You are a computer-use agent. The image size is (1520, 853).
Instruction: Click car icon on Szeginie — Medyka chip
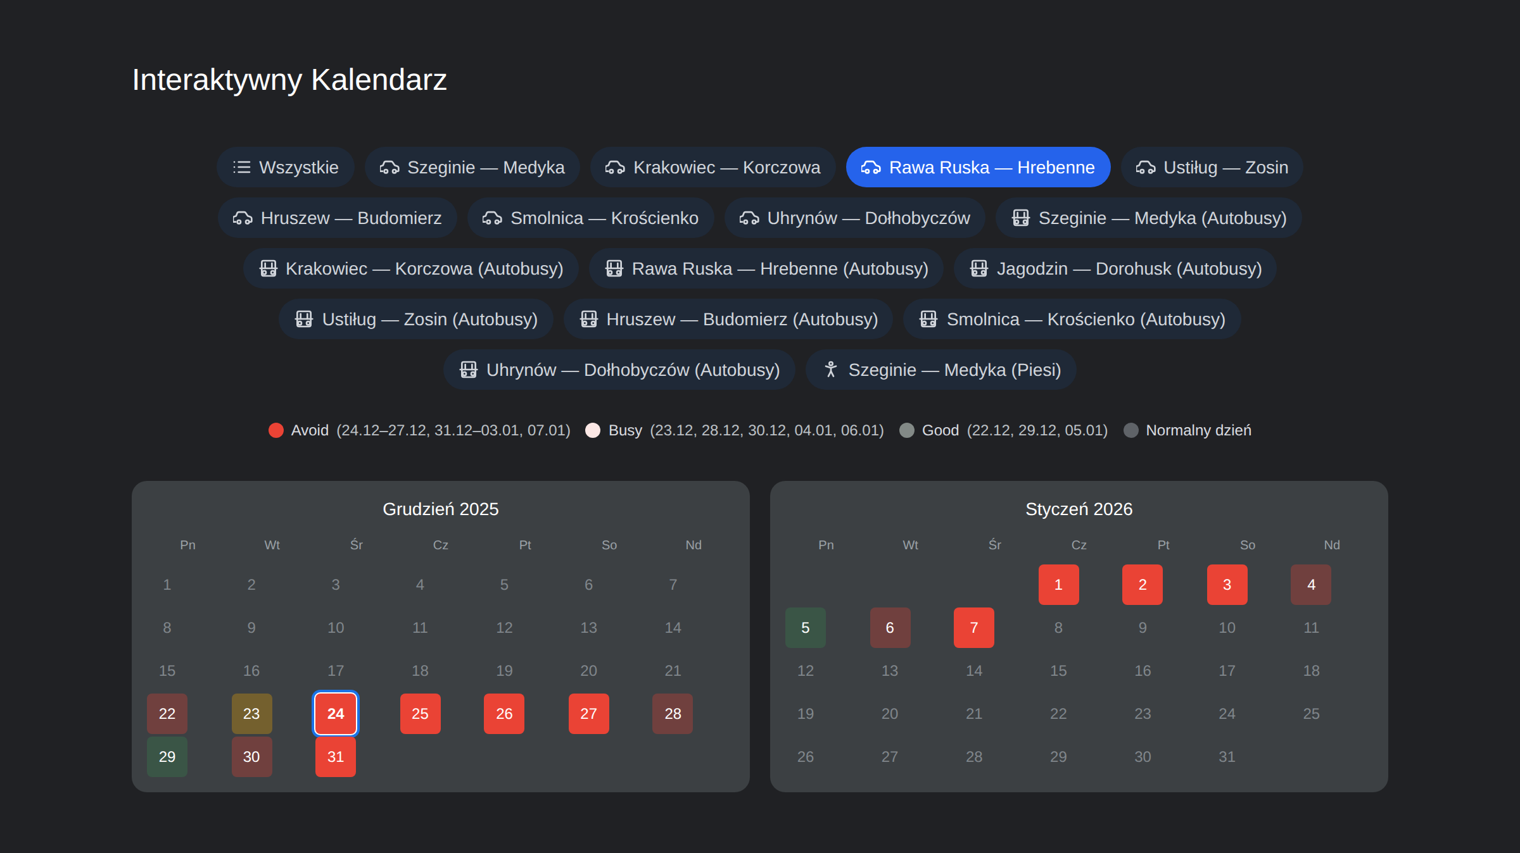tap(389, 167)
